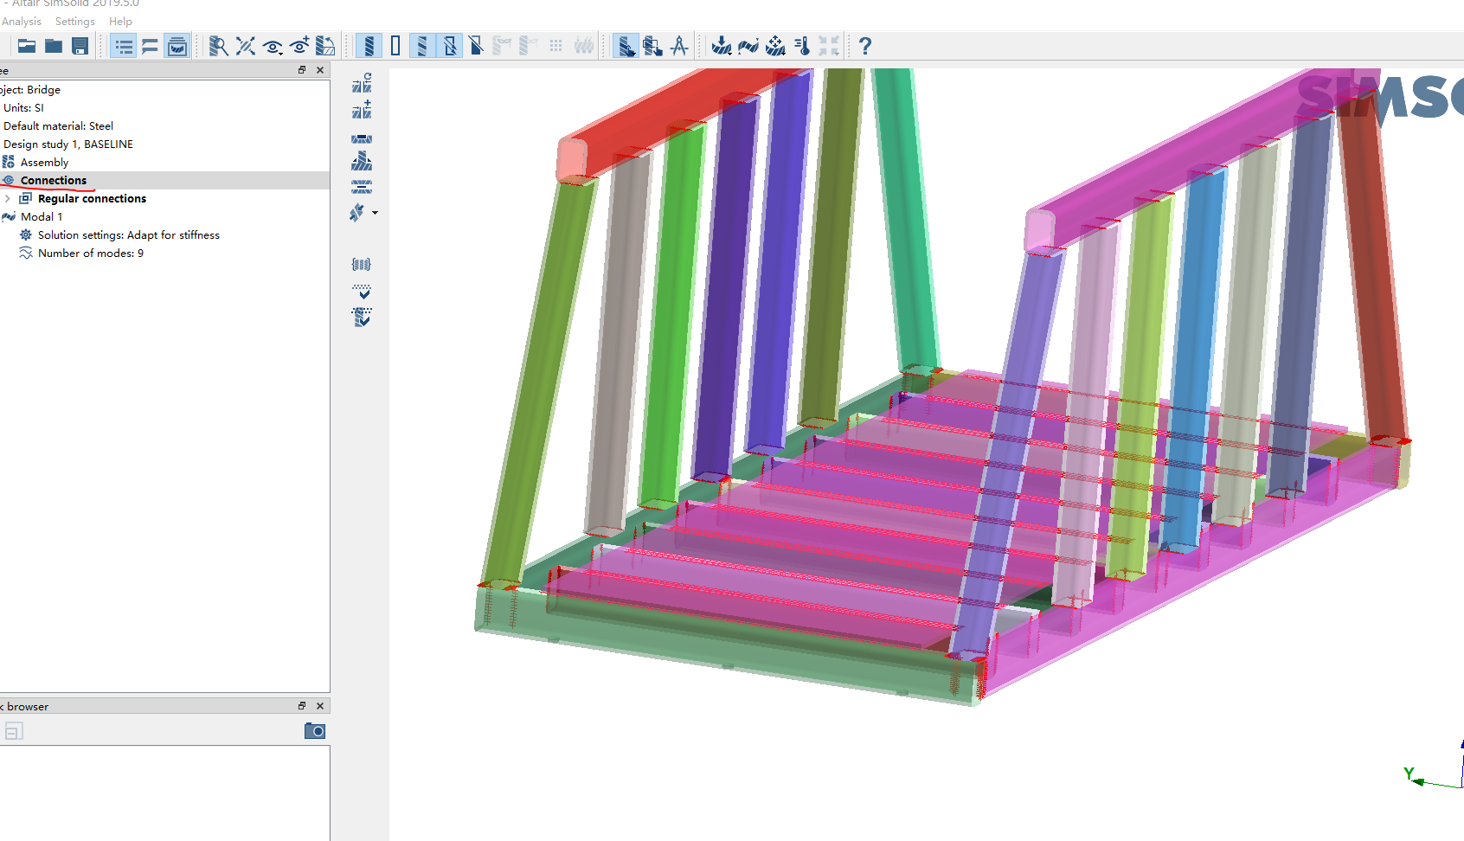Click the regenerate connections refresh icon
The image size is (1464, 841).
[362, 83]
